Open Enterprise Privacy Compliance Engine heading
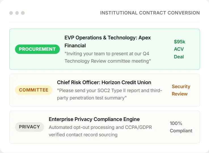 [94, 119]
